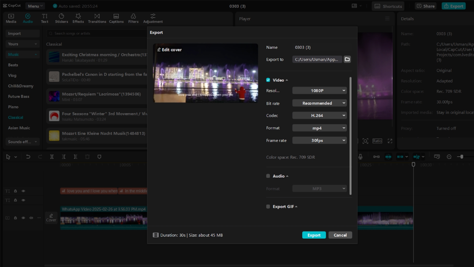Hide the second text track
This screenshot has height=267, width=474.
coord(23,200)
